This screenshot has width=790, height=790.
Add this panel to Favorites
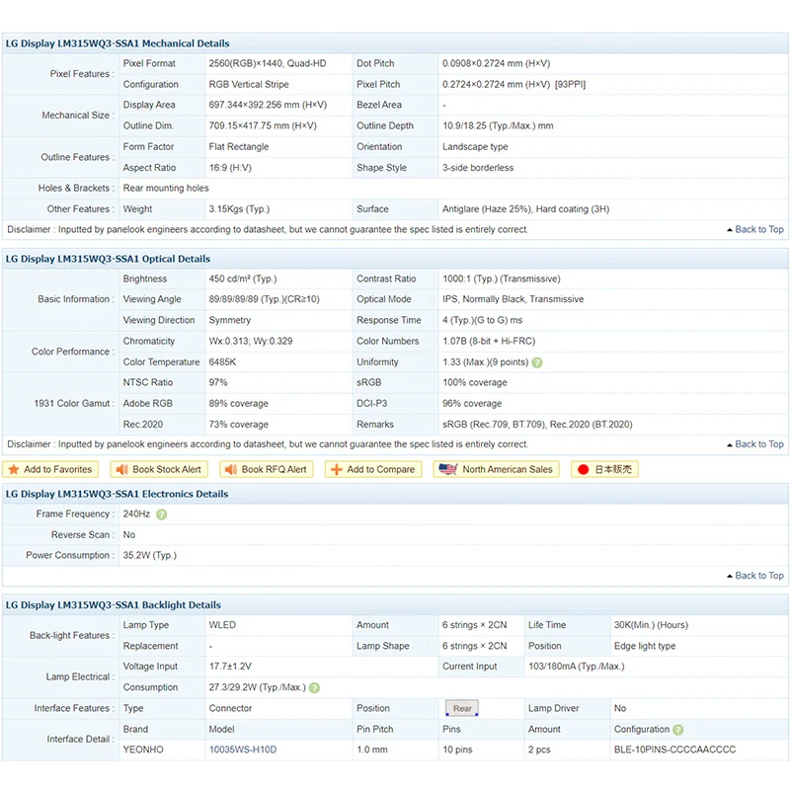click(x=50, y=470)
